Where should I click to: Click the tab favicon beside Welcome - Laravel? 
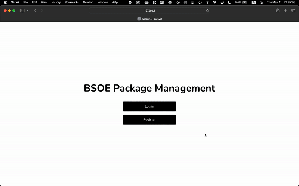point(139,19)
